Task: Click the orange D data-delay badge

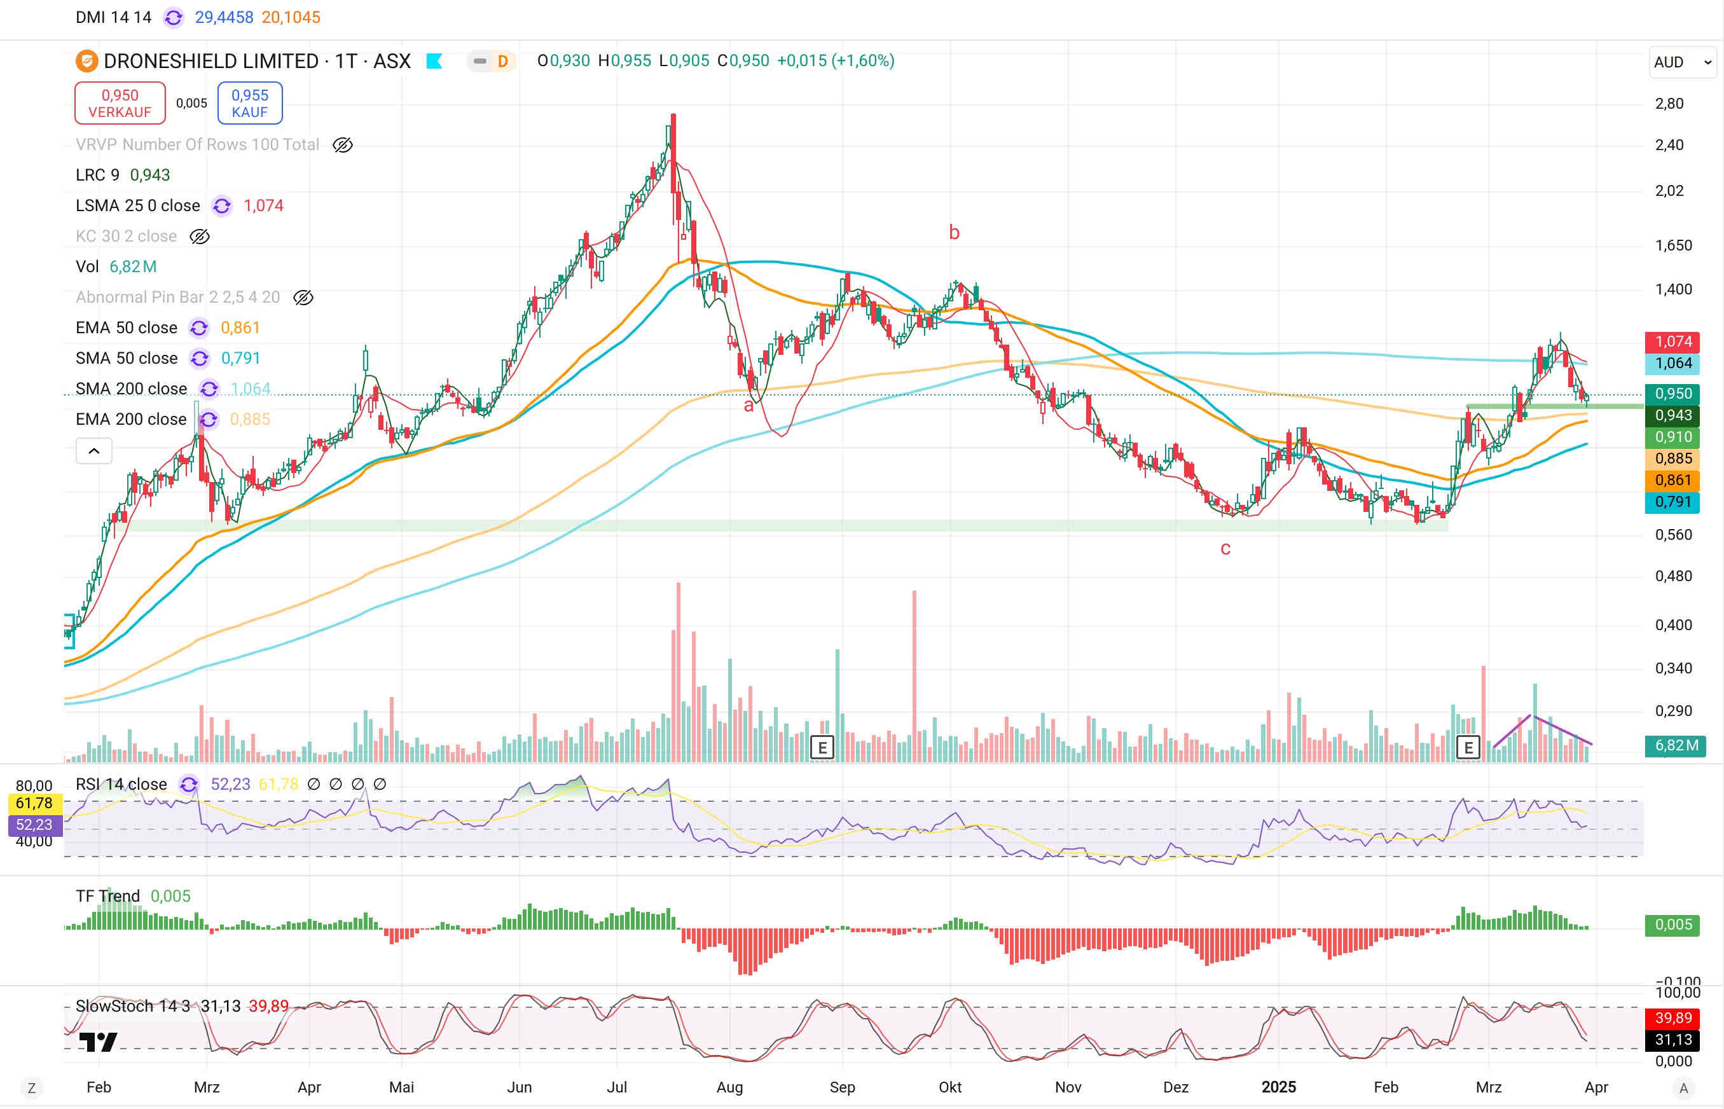Action: point(502,61)
